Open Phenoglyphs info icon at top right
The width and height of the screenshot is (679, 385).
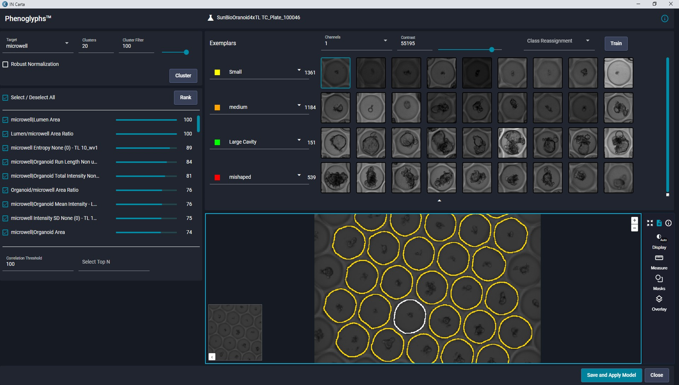pyautogui.click(x=664, y=19)
